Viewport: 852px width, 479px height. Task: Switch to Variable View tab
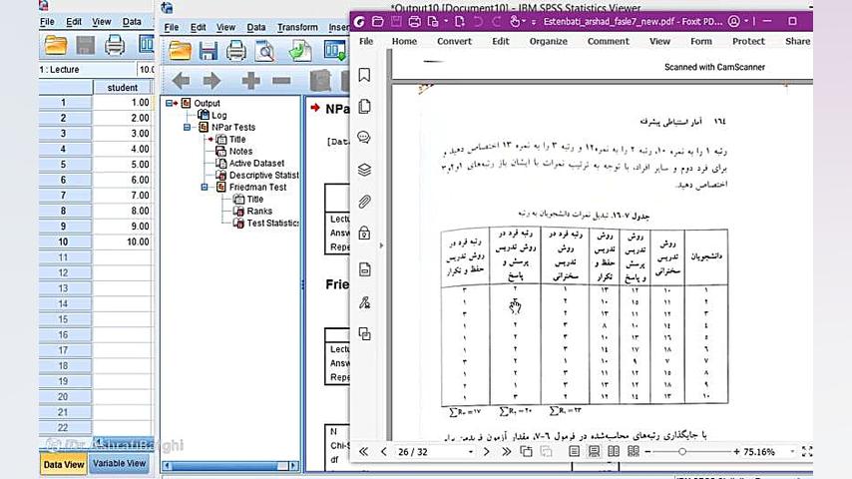click(x=120, y=463)
